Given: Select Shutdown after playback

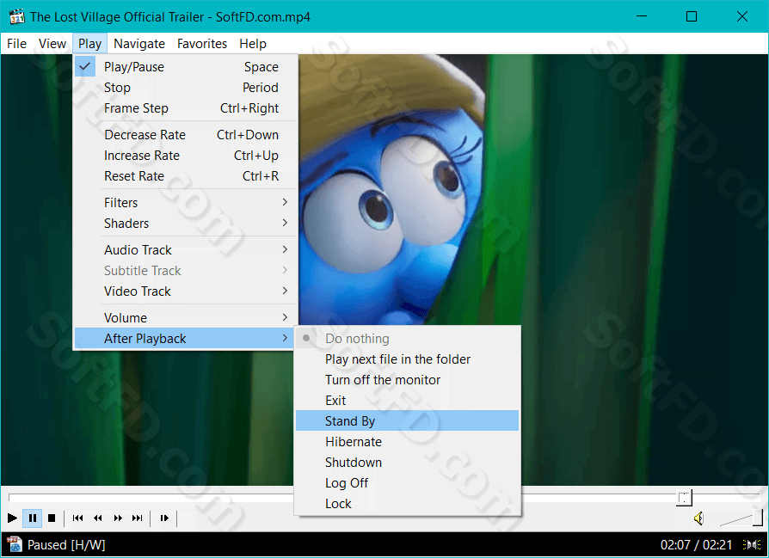Looking at the screenshot, I should pyautogui.click(x=407, y=462).
